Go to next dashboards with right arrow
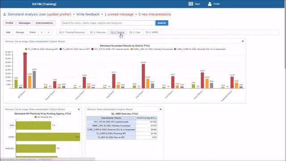The width and height of the screenshot is (286, 161). pos(48,32)
